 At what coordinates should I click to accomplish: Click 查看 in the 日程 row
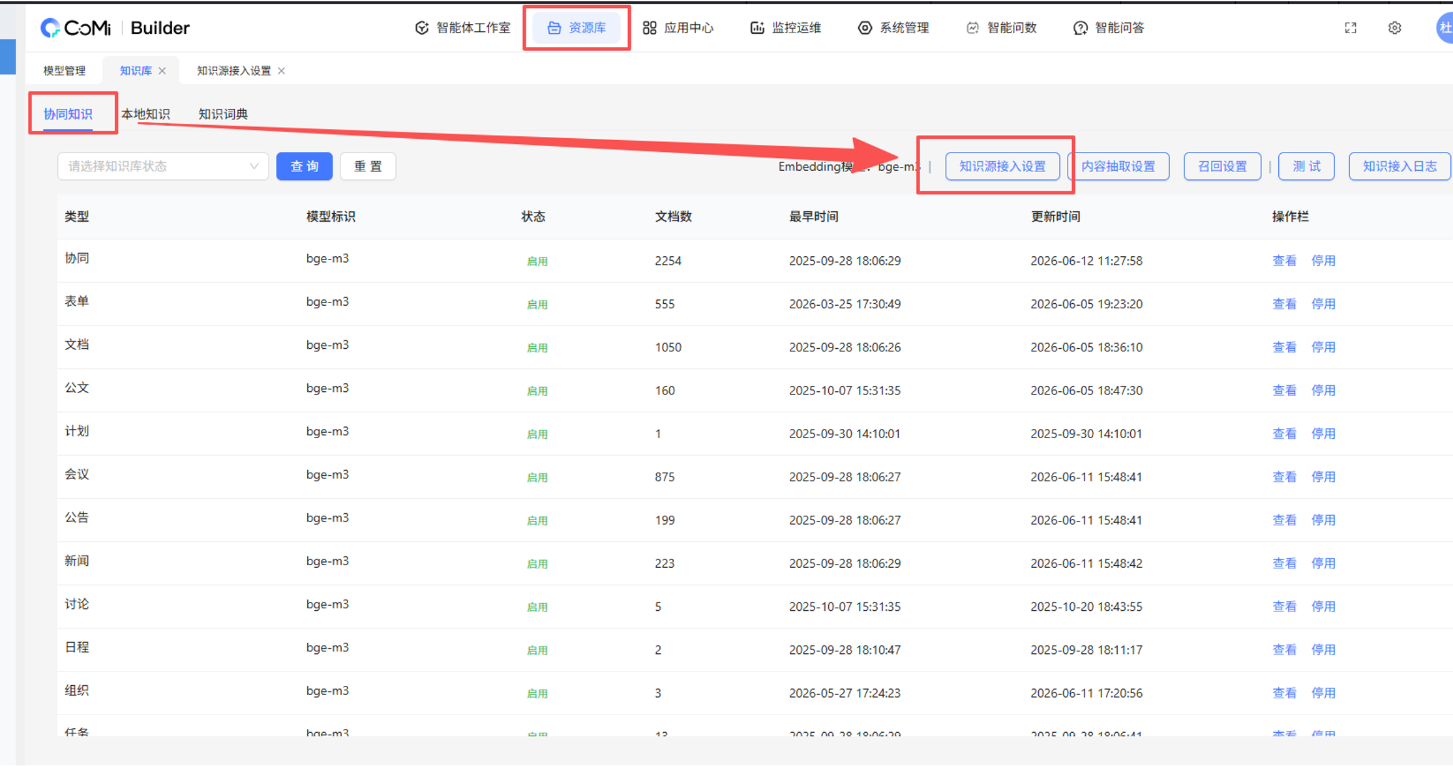click(x=1284, y=650)
